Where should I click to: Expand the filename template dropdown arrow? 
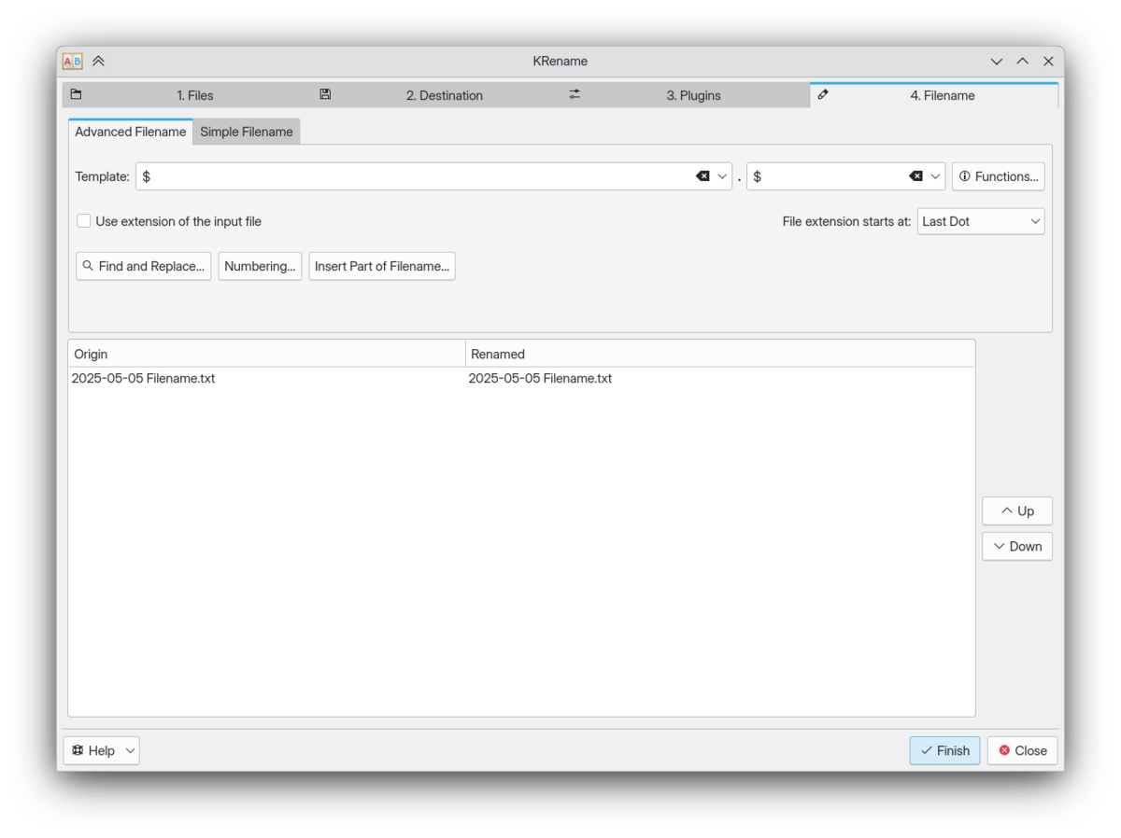722,176
